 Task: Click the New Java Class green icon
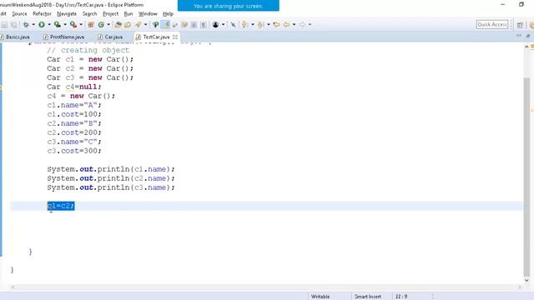[x=101, y=24]
